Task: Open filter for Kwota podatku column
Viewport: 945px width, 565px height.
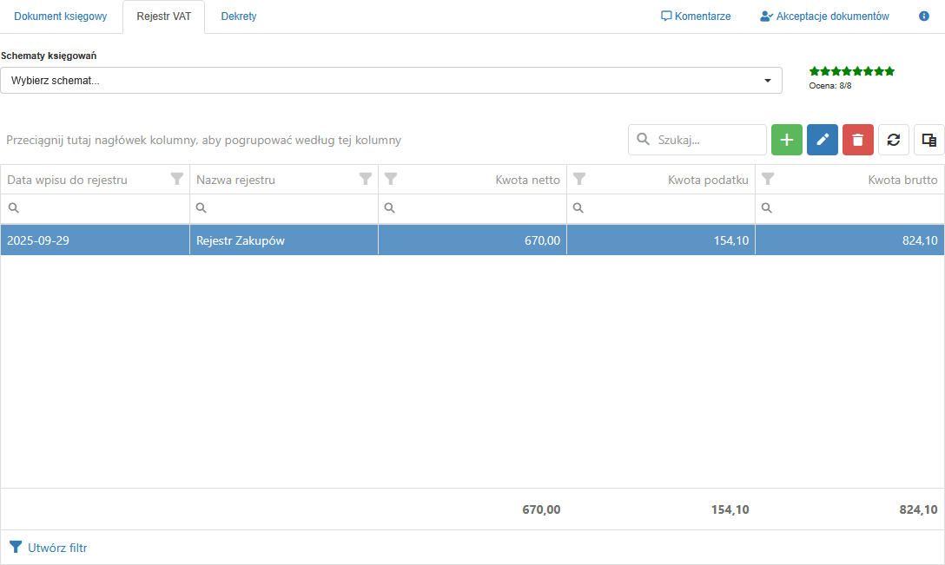Action: click(579, 180)
